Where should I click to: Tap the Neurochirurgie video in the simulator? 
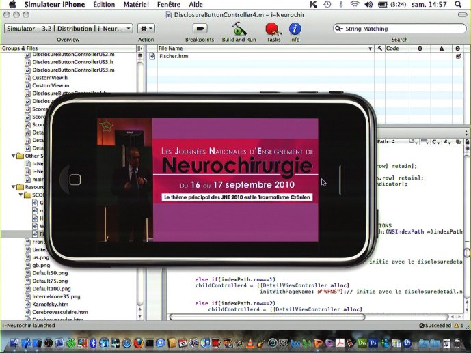pyautogui.click(x=208, y=180)
